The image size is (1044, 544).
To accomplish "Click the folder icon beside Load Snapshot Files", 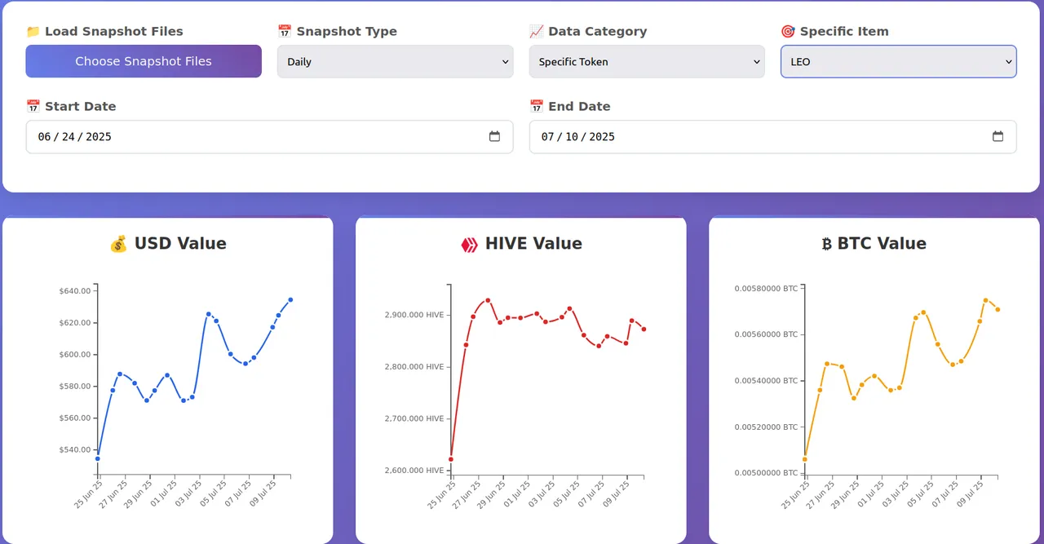I will [33, 32].
